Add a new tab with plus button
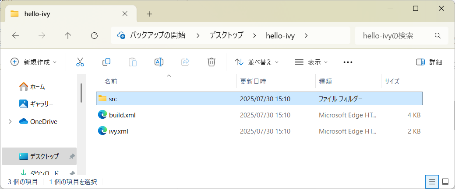Screen dimensions: 455x189 tap(149, 14)
